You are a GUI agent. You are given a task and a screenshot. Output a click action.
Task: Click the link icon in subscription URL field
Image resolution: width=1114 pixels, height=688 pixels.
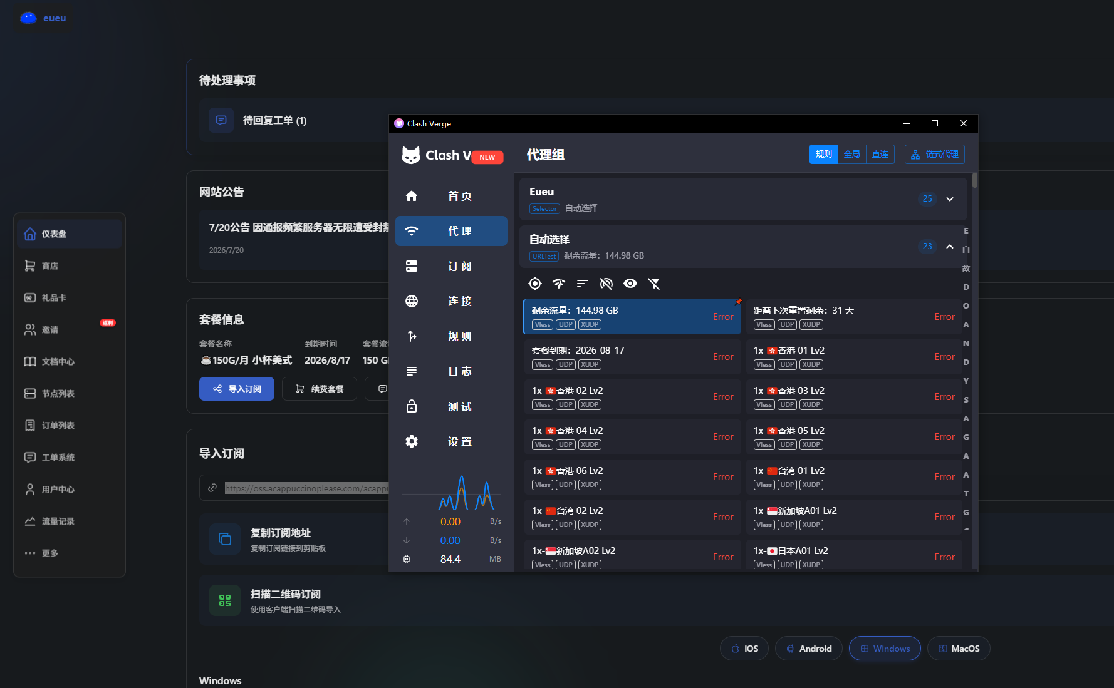click(x=212, y=488)
